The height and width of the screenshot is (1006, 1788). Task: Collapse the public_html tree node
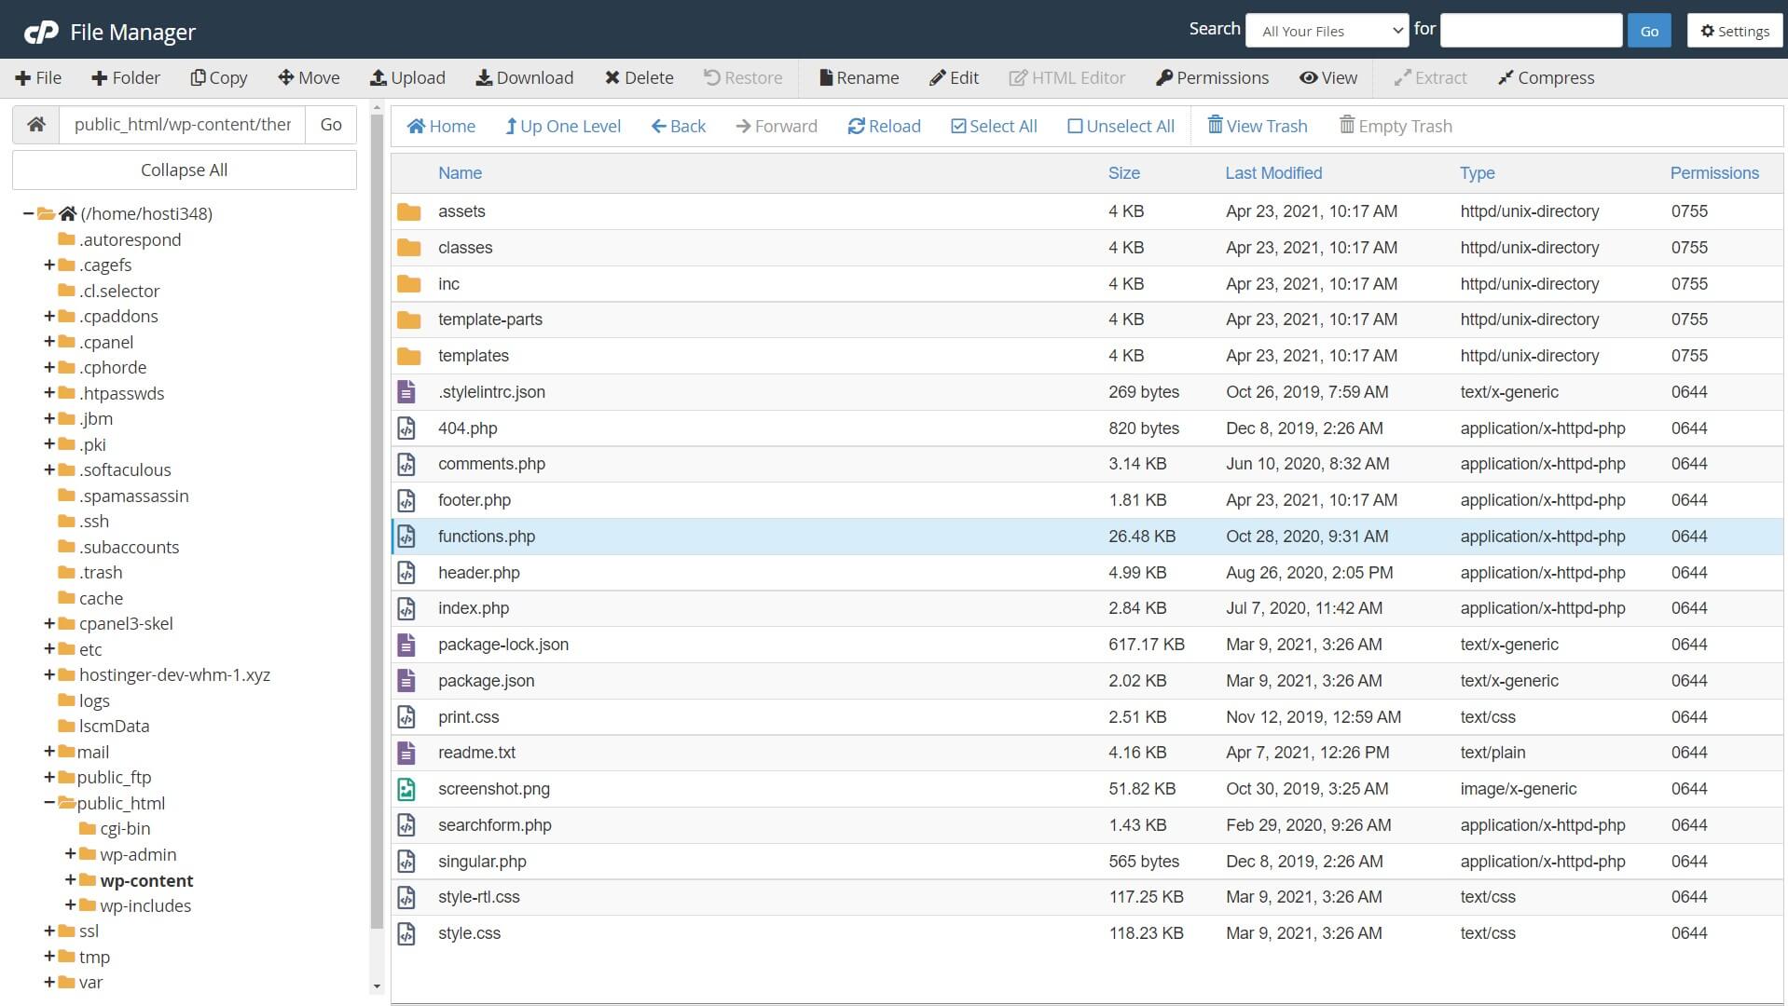[49, 803]
